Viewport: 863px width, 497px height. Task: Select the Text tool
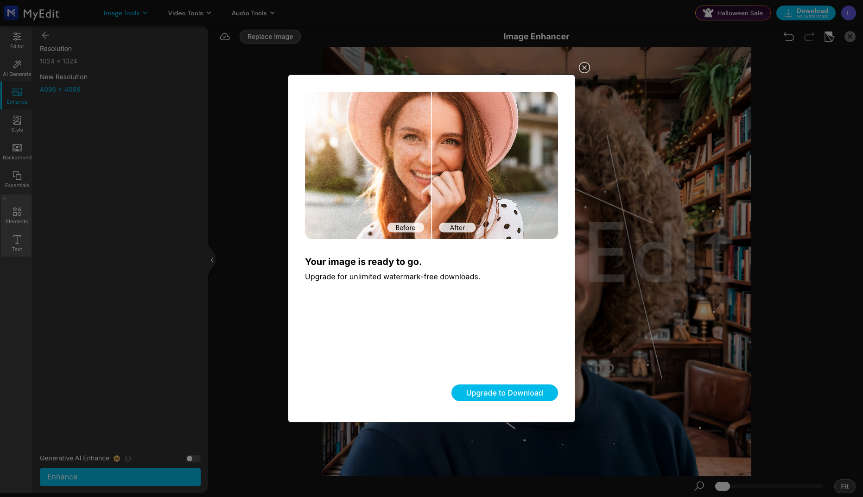[x=17, y=243]
